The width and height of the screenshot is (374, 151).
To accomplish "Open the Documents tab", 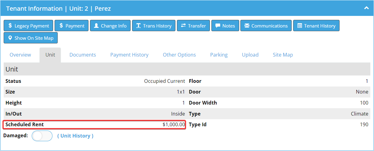I will (x=83, y=55).
